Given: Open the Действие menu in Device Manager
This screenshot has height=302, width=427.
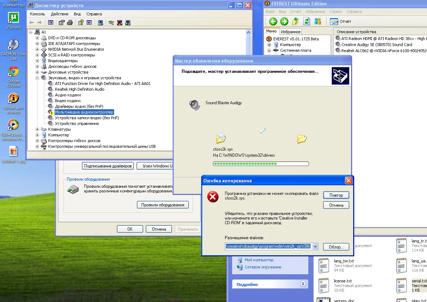Looking at the screenshot, I should click(59, 14).
